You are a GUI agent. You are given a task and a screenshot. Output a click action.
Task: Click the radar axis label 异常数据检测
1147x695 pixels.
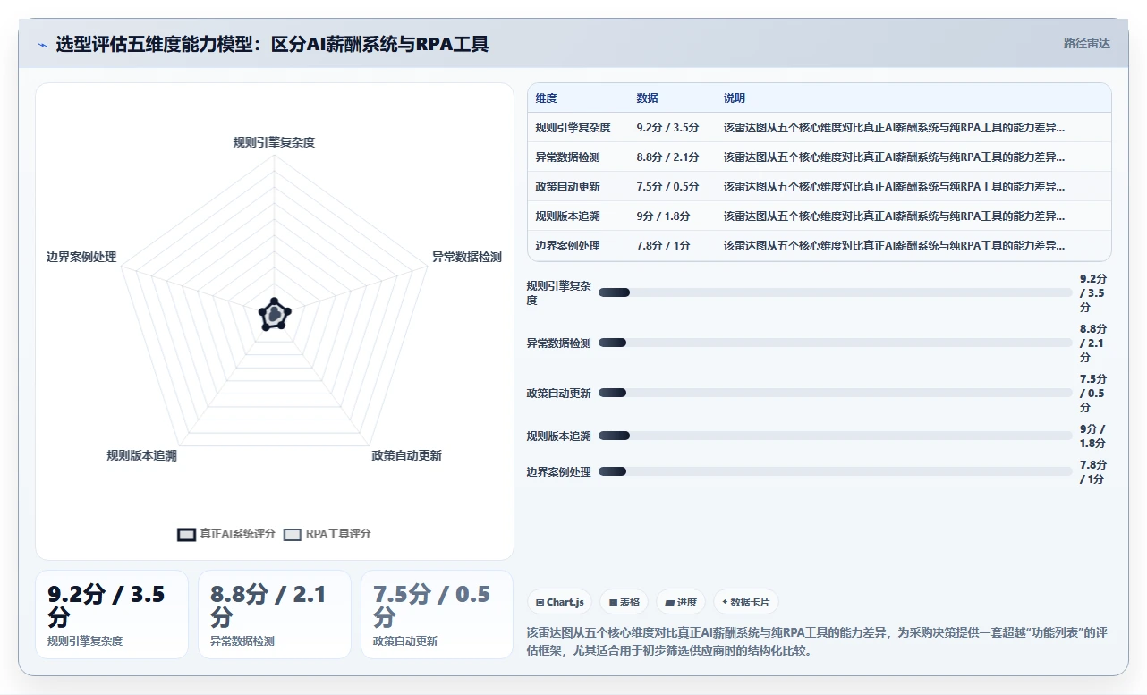coord(467,257)
